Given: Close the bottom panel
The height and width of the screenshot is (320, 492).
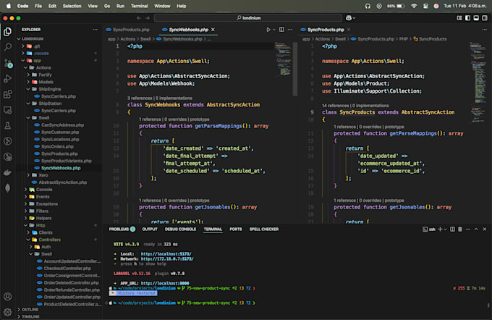Looking at the screenshot, I should (x=485, y=230).
